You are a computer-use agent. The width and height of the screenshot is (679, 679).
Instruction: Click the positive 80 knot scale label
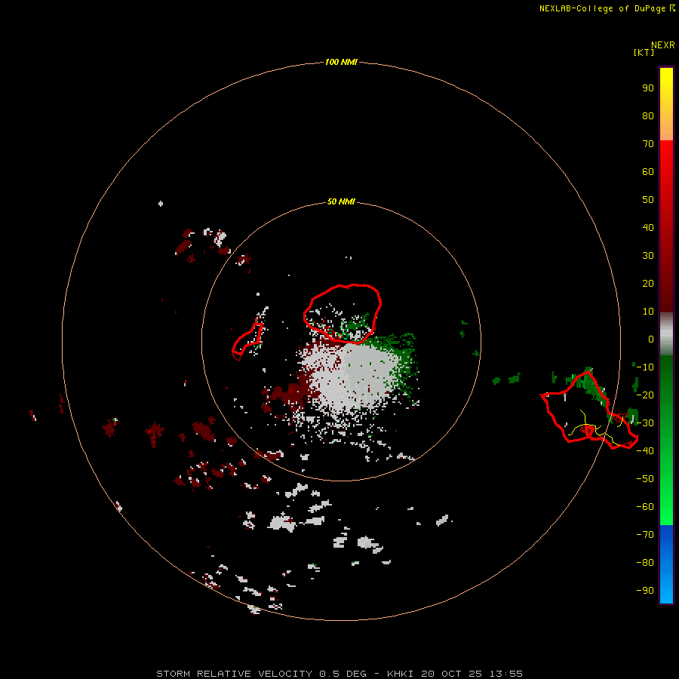(648, 115)
